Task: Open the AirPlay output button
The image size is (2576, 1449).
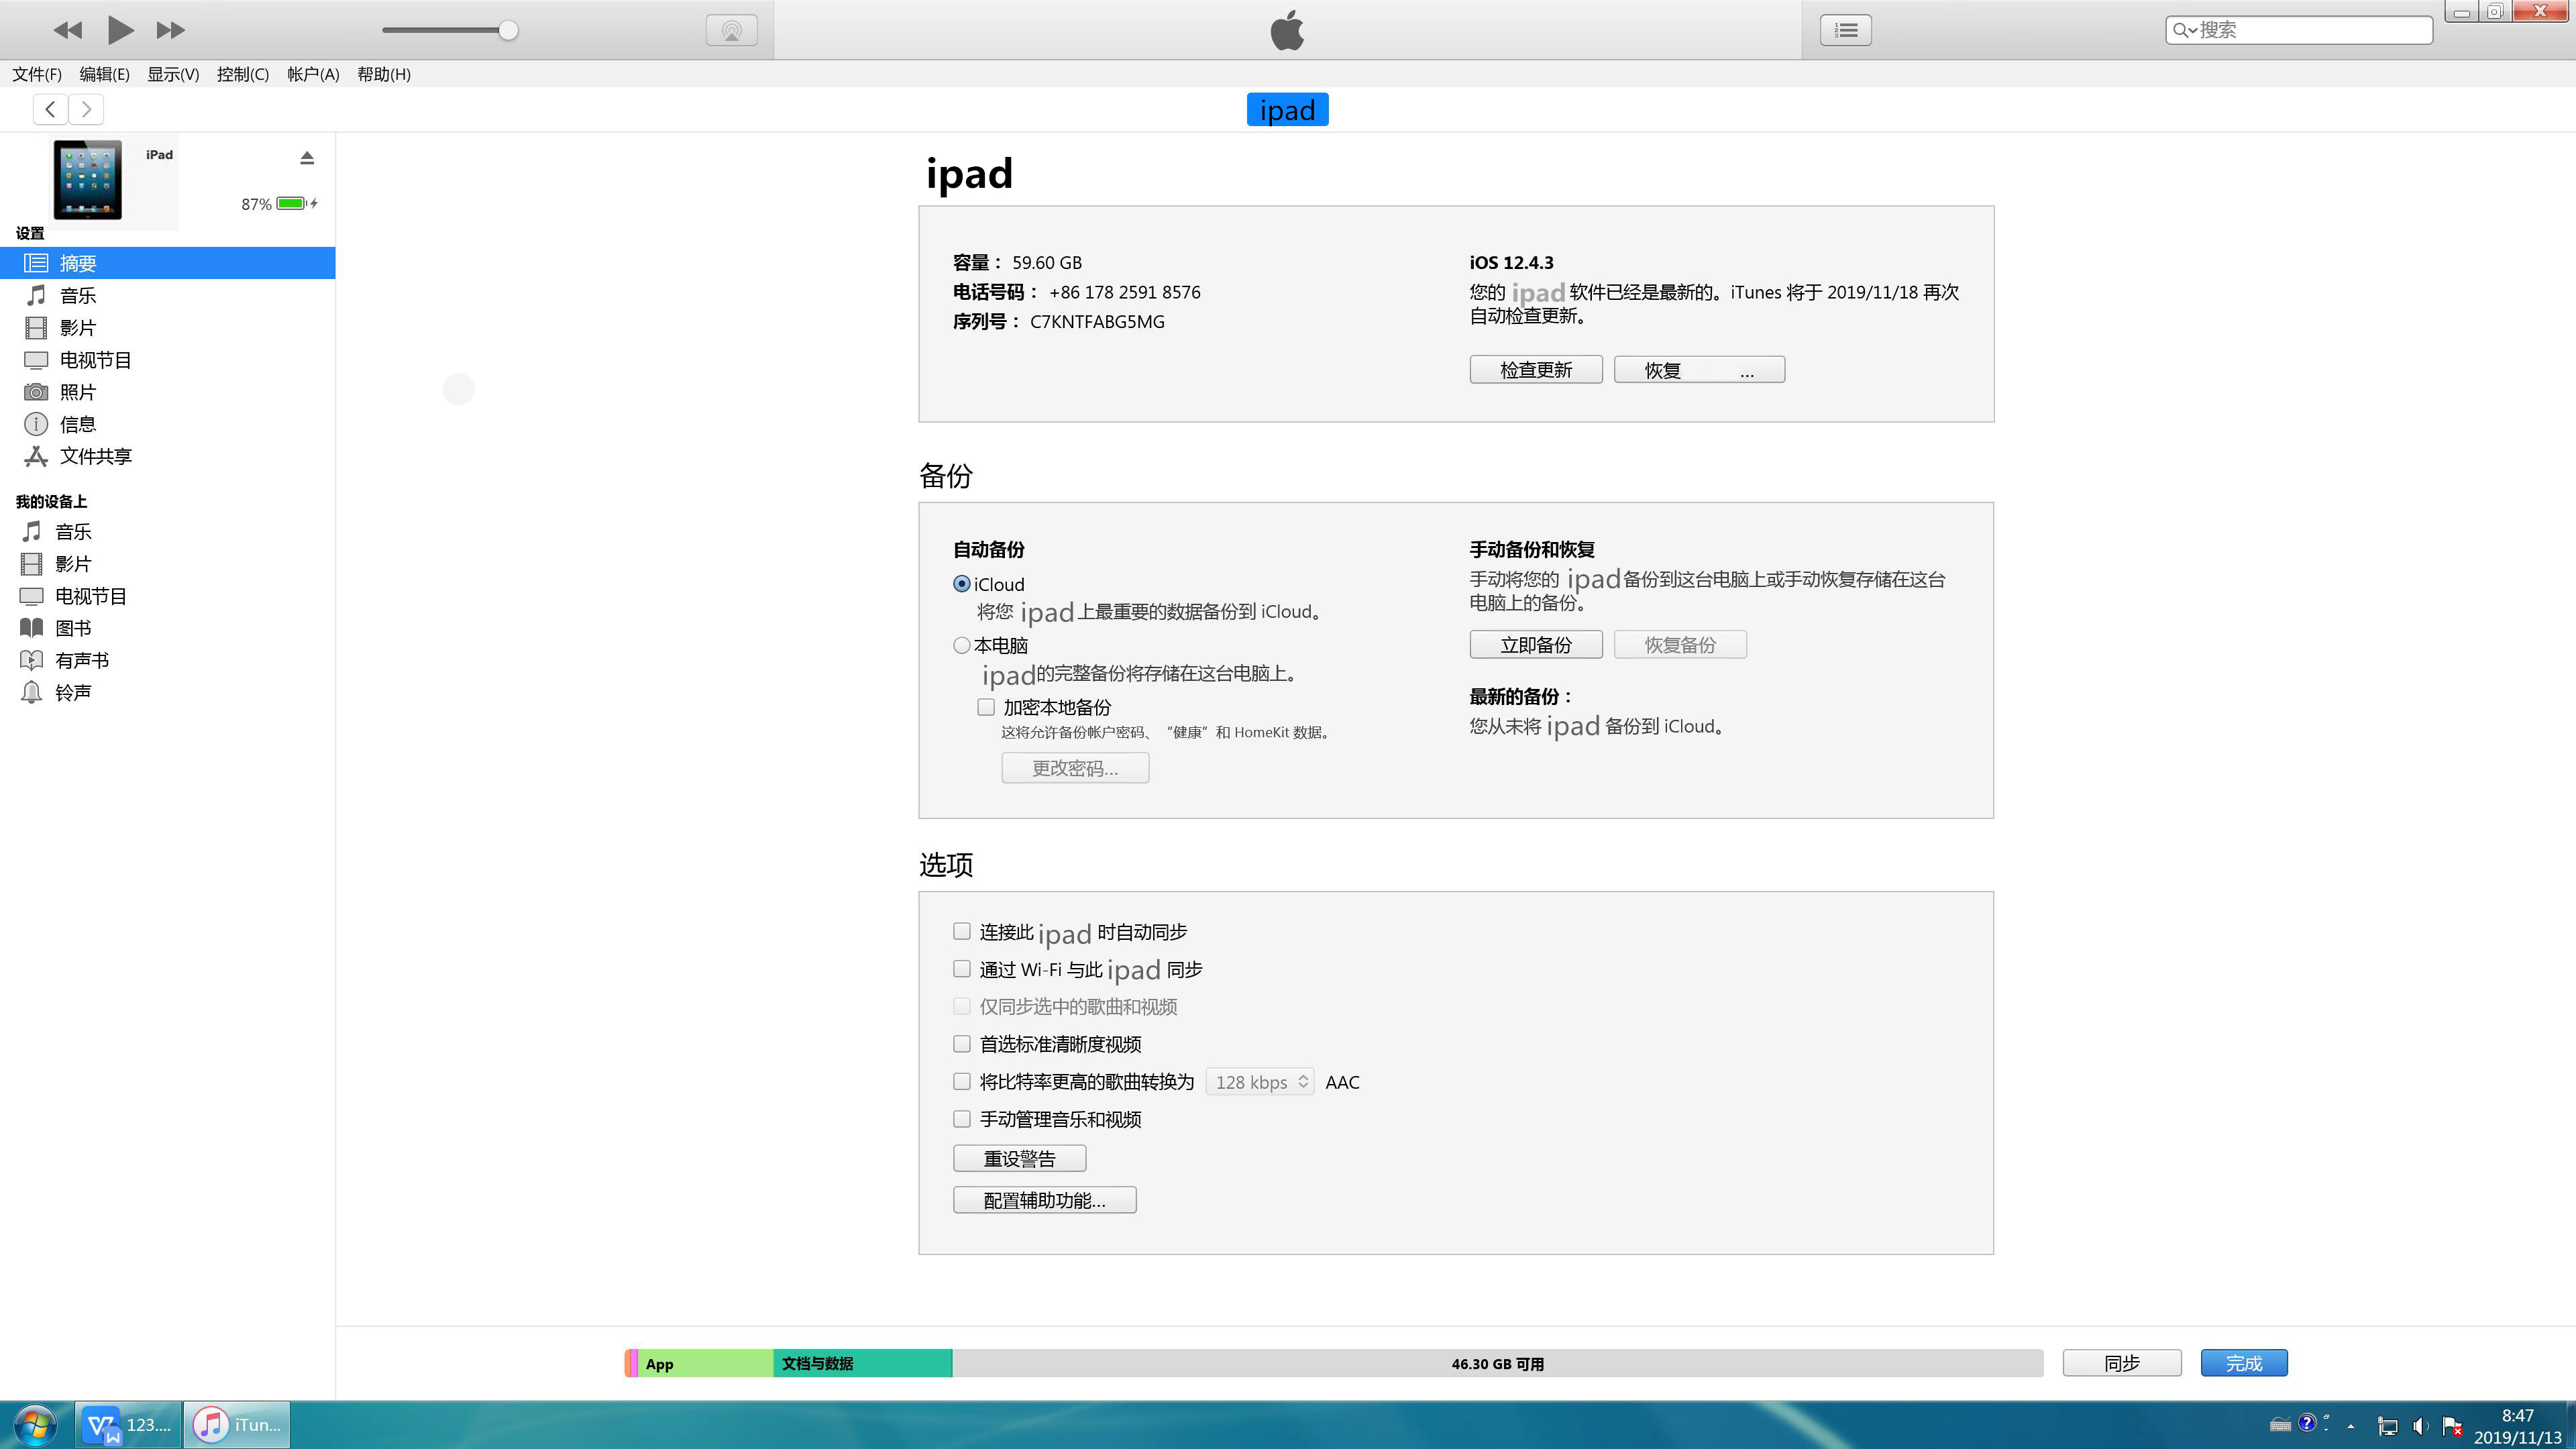Action: tap(731, 30)
